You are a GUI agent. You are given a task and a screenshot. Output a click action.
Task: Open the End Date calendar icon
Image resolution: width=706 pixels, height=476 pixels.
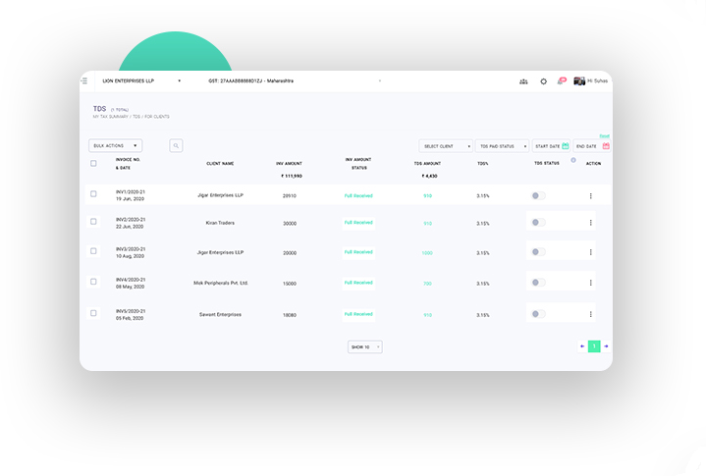pyautogui.click(x=606, y=146)
